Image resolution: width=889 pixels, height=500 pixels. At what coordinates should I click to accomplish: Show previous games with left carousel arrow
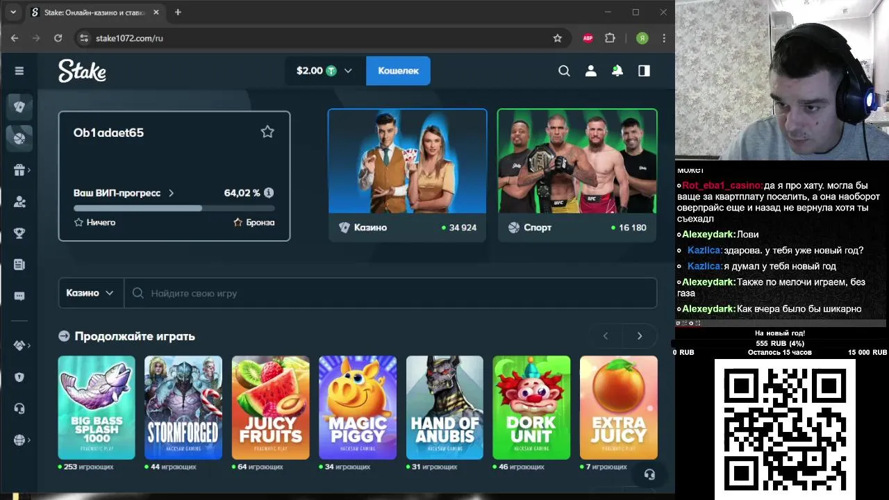click(x=606, y=336)
